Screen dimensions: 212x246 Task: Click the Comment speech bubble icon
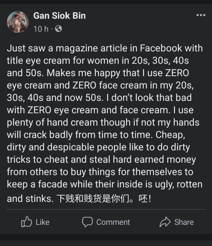[x=87, y=222]
